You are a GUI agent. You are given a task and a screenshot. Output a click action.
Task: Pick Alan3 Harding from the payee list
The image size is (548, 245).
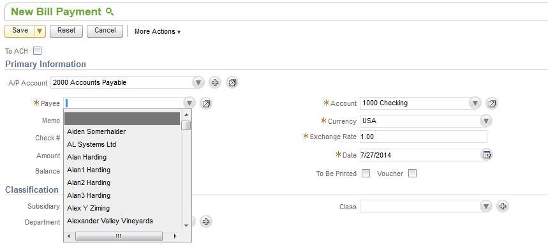122,195
